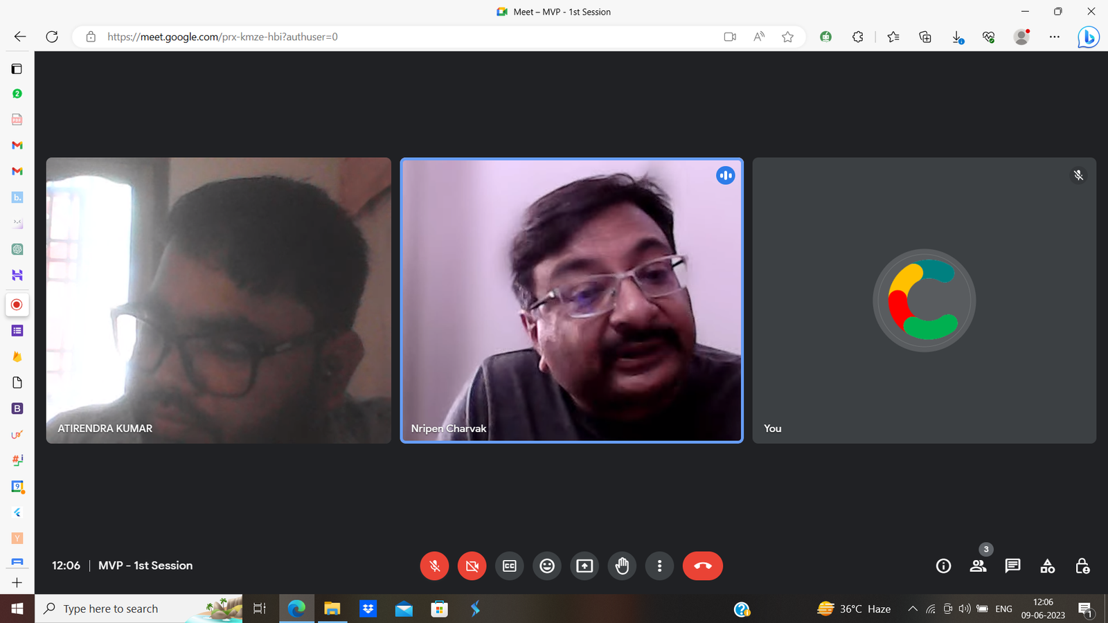
Task: Click the Present now button
Action: click(584, 566)
